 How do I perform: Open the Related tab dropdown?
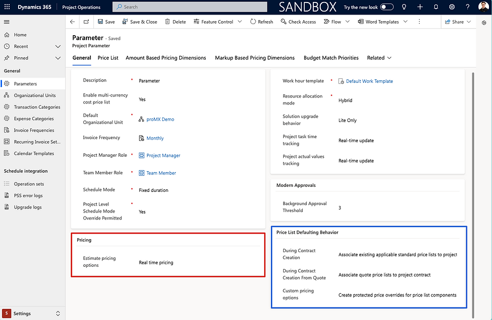tap(379, 58)
